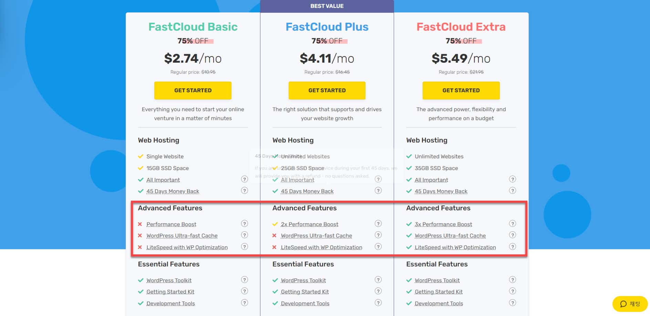Click Getting Started Kit in FastCloud Plus
The image size is (650, 316).
click(305, 292)
